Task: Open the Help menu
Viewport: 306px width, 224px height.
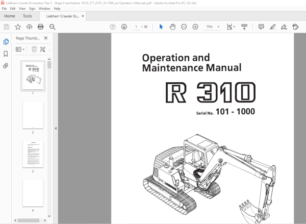Action: [57, 9]
